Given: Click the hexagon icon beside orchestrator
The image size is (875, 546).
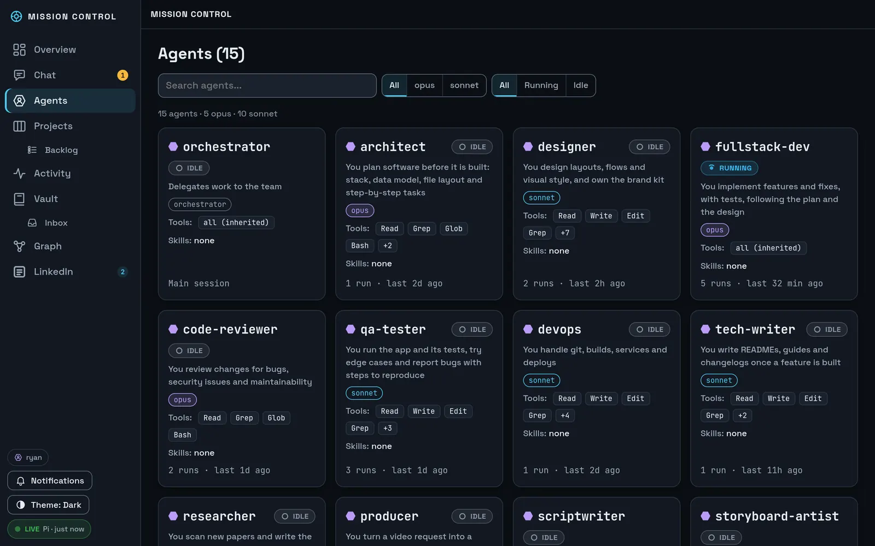Looking at the screenshot, I should [173, 146].
